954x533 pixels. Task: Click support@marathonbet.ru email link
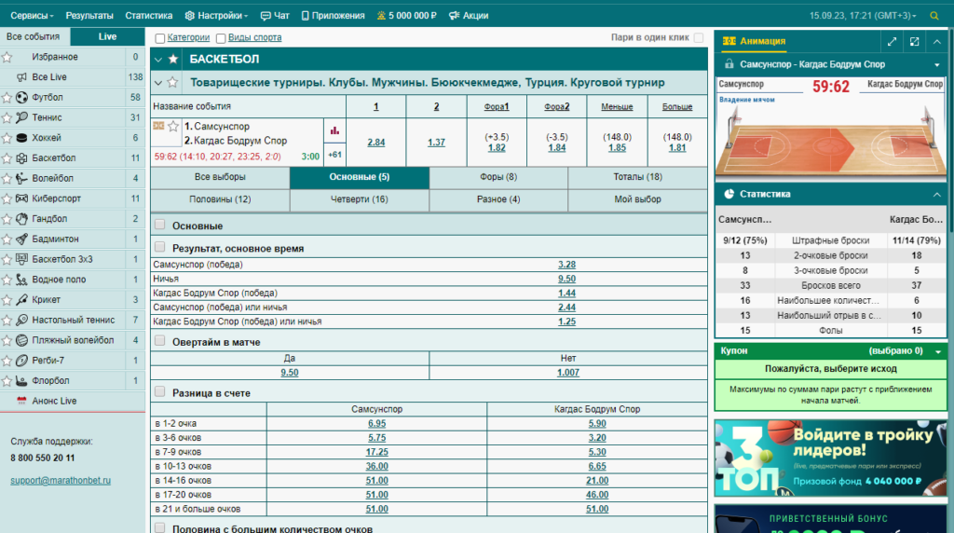61,481
